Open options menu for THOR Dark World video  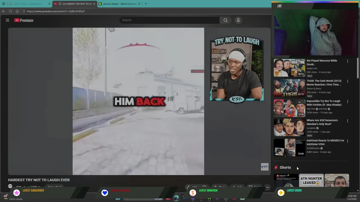coord(347,81)
